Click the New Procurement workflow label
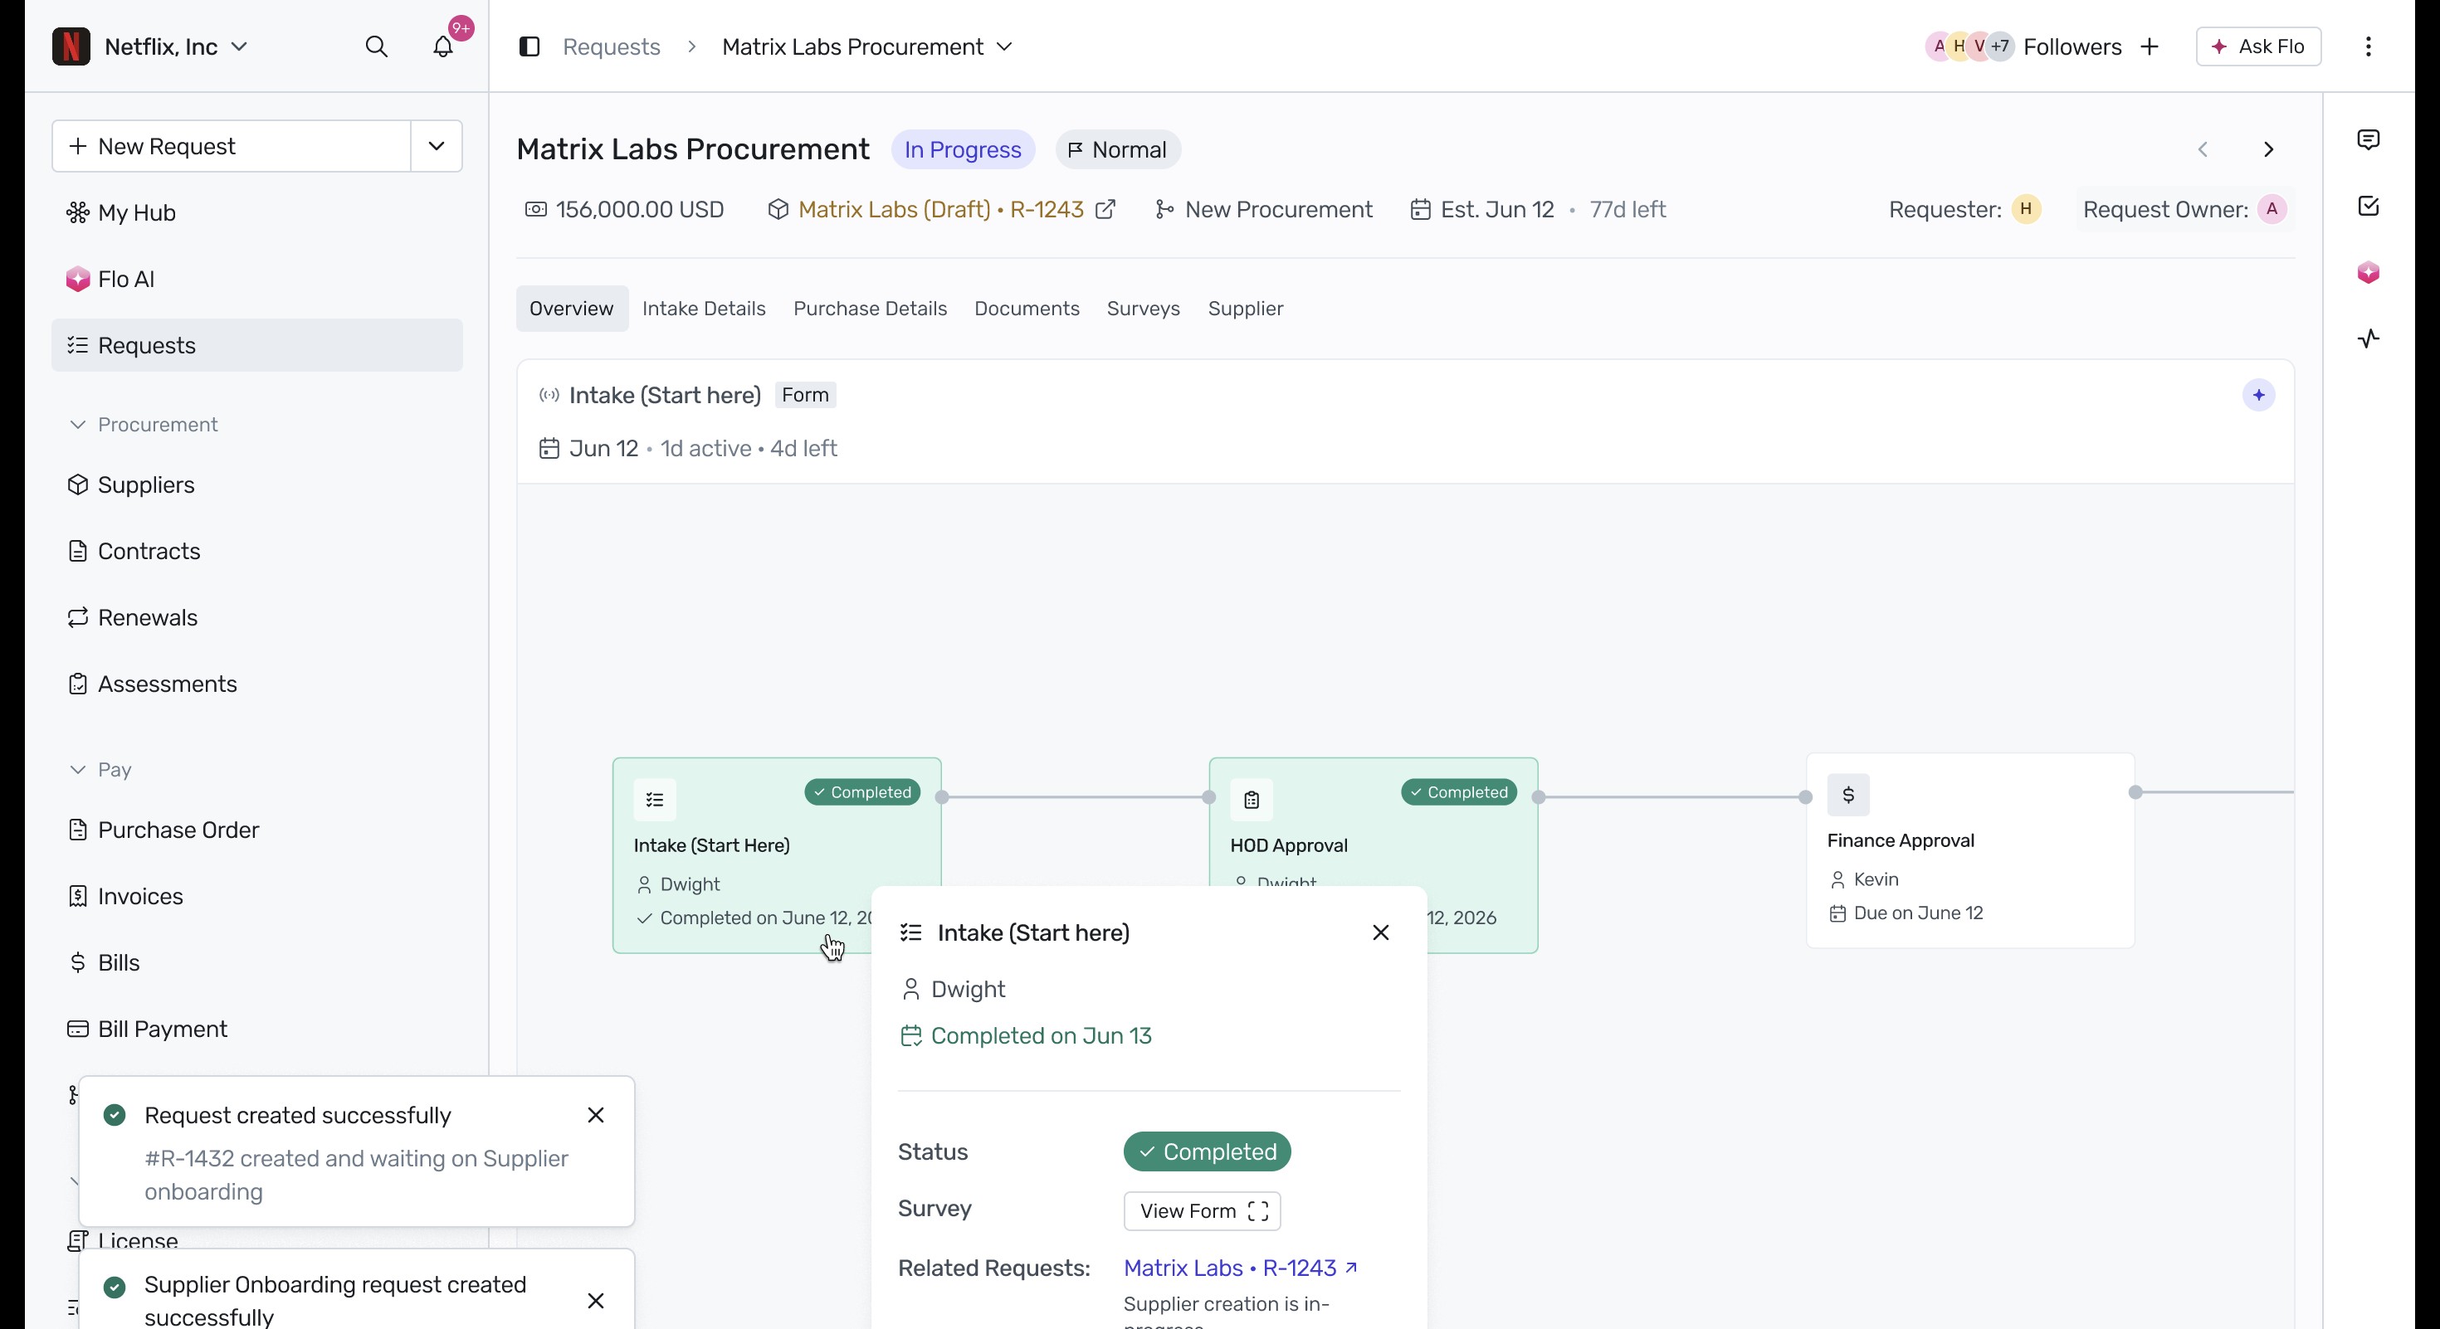The height and width of the screenshot is (1329, 2440). [1278, 209]
